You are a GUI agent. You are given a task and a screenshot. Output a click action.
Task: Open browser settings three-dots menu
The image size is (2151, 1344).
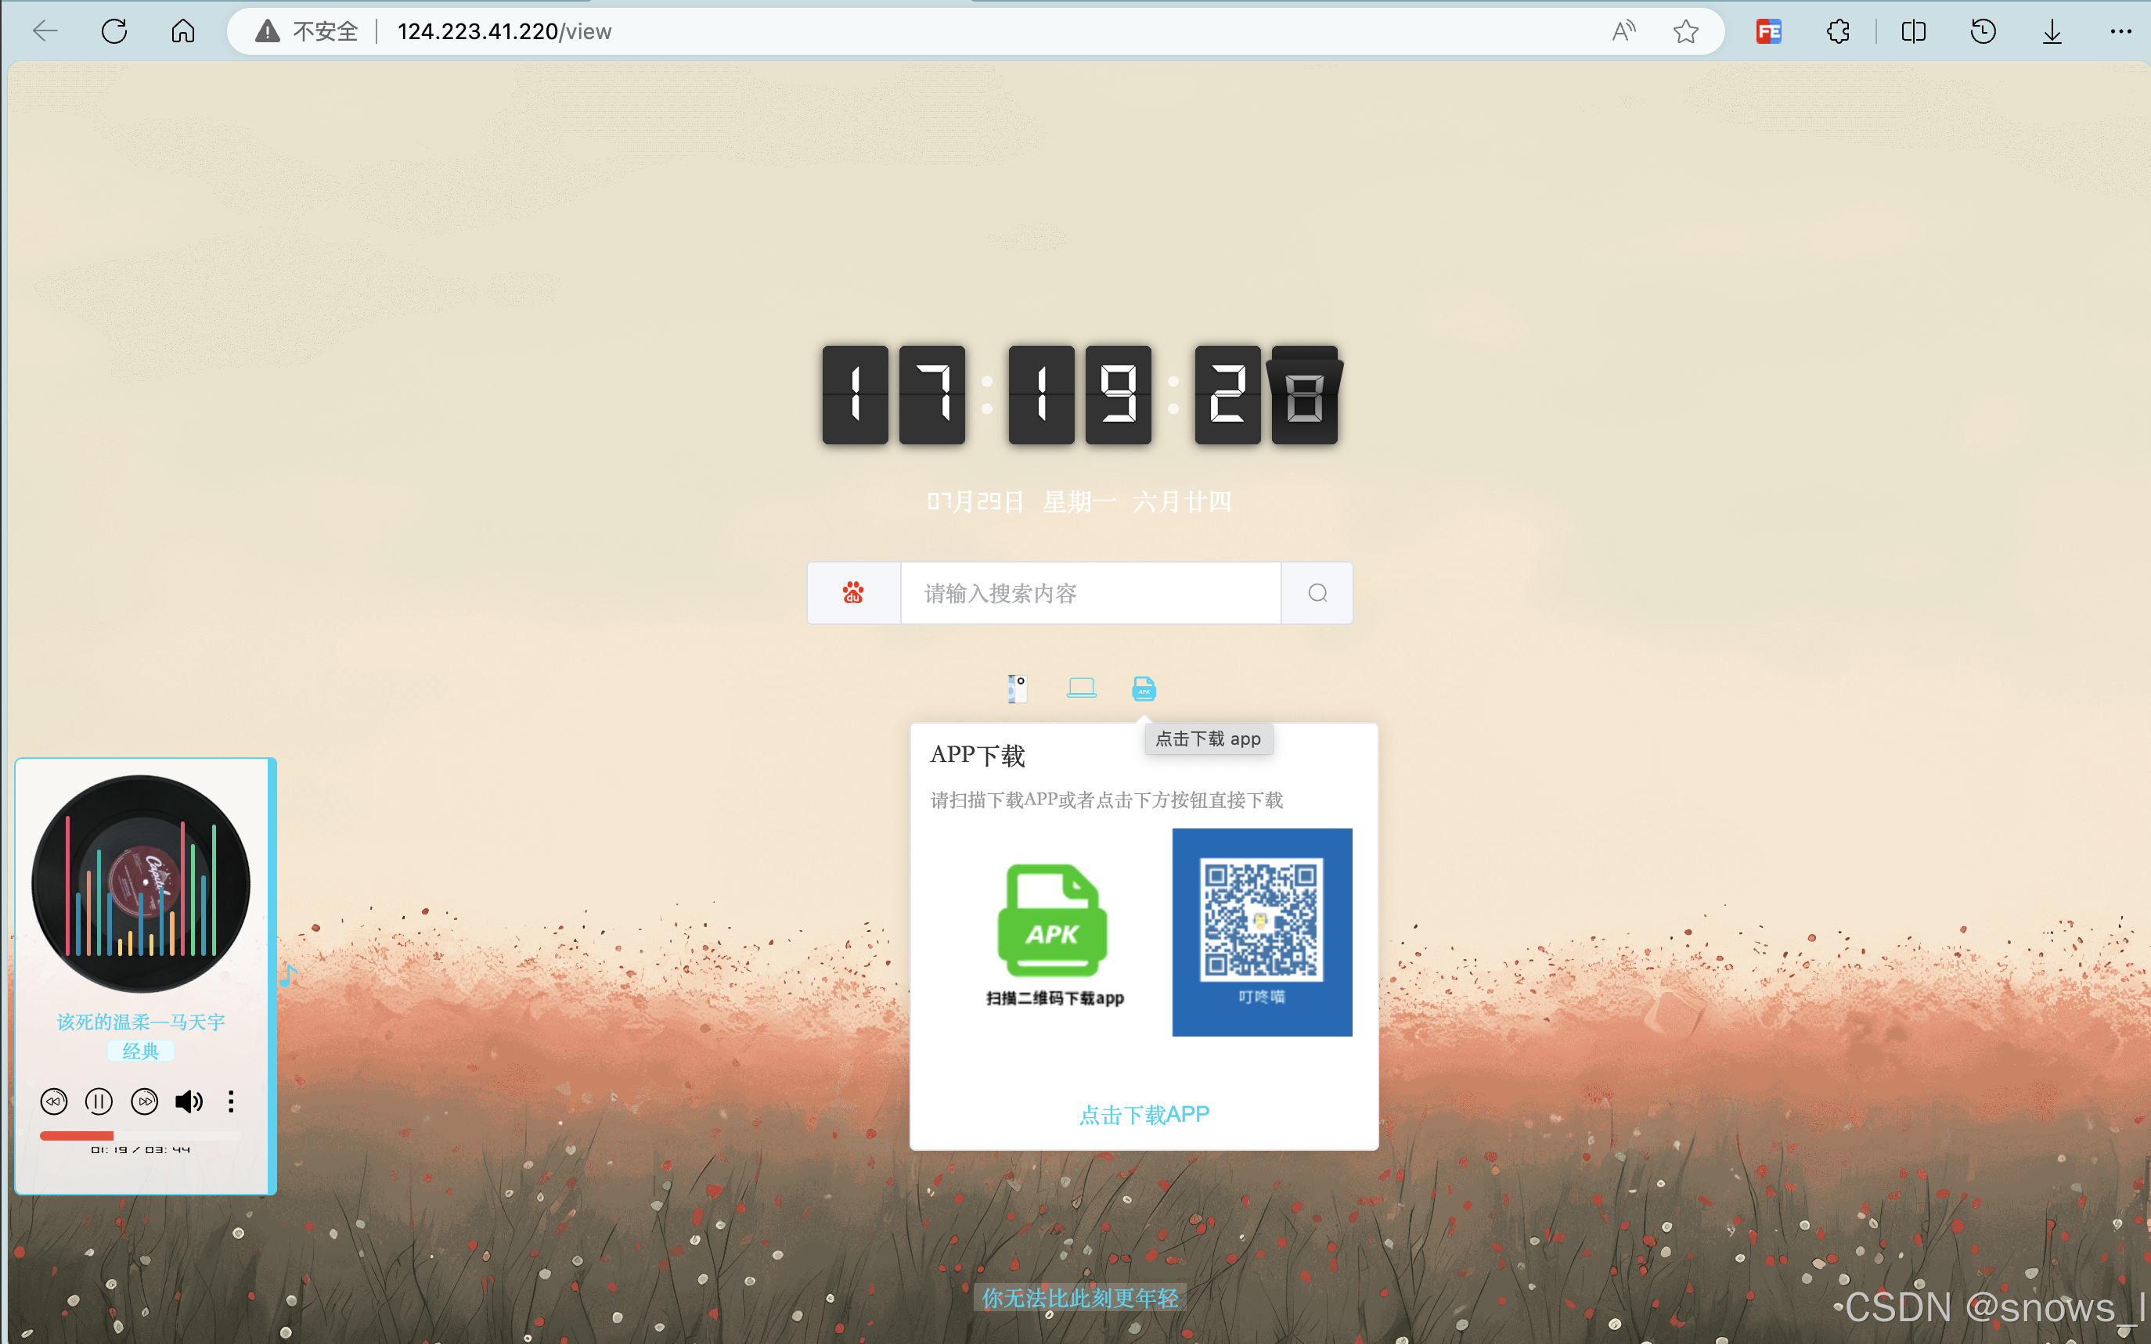2120,32
